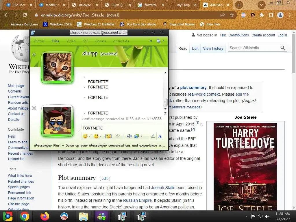Click the Messenger chat scrollbar thumb
This screenshot has height=222, width=296.
click(165, 102)
